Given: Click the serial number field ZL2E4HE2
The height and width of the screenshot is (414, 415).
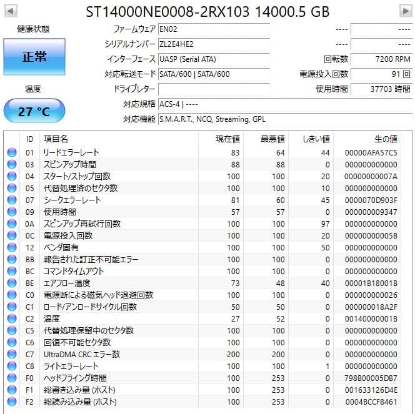Looking at the screenshot, I should (x=214, y=44).
